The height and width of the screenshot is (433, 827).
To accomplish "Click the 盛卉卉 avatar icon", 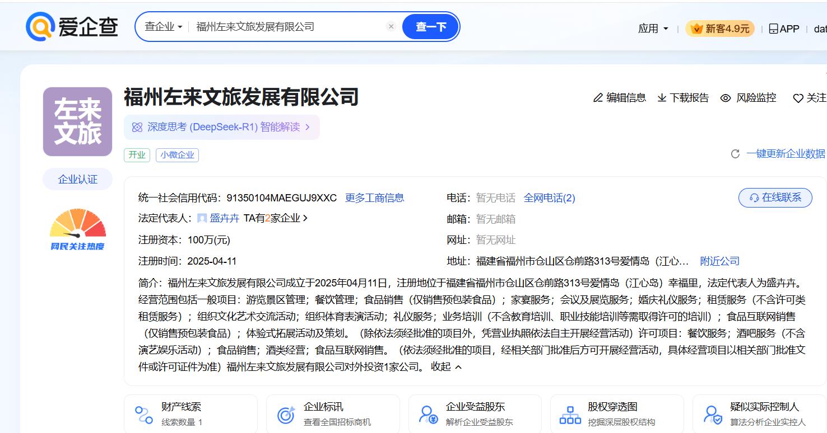I will (202, 218).
